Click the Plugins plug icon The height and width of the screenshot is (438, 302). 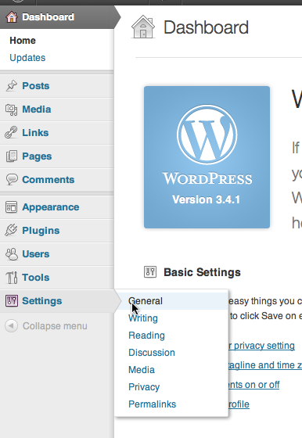[x=11, y=231]
